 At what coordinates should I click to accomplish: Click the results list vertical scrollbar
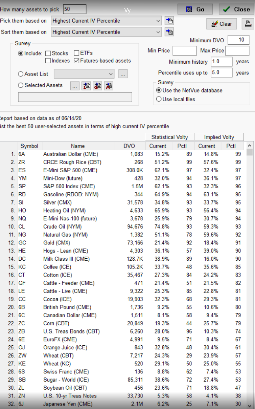tap(249, 277)
